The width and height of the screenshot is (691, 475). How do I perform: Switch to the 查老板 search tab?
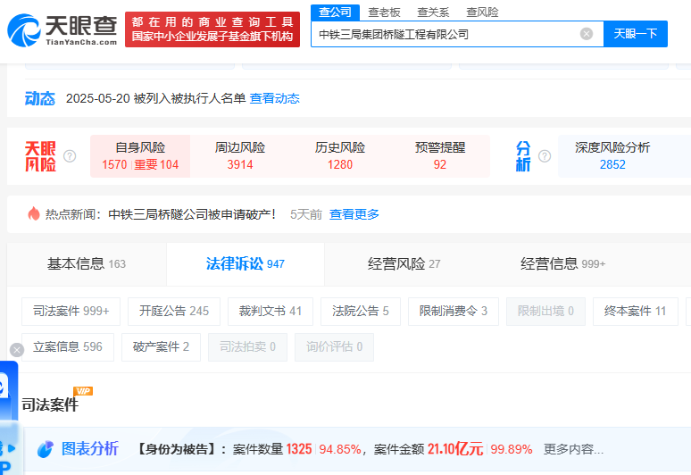(384, 12)
